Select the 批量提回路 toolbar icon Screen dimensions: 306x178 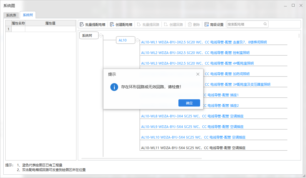coord(138,24)
